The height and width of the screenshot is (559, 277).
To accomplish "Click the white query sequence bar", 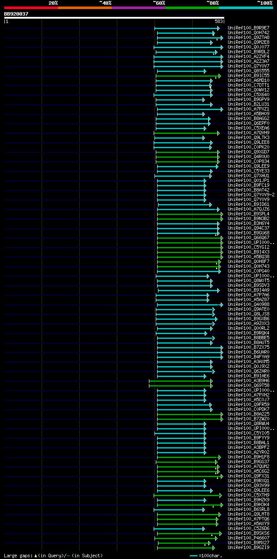I will click(x=114, y=18).
